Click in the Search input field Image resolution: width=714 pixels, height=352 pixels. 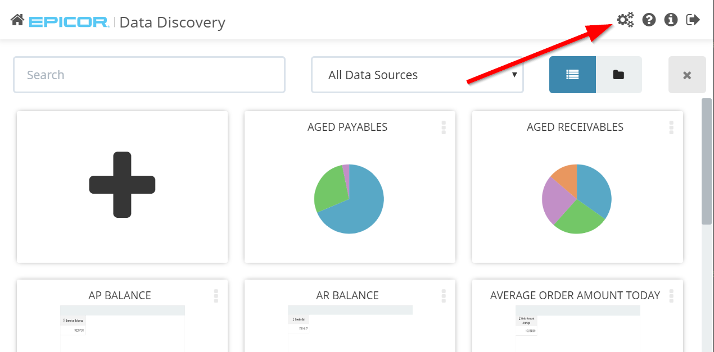point(149,75)
